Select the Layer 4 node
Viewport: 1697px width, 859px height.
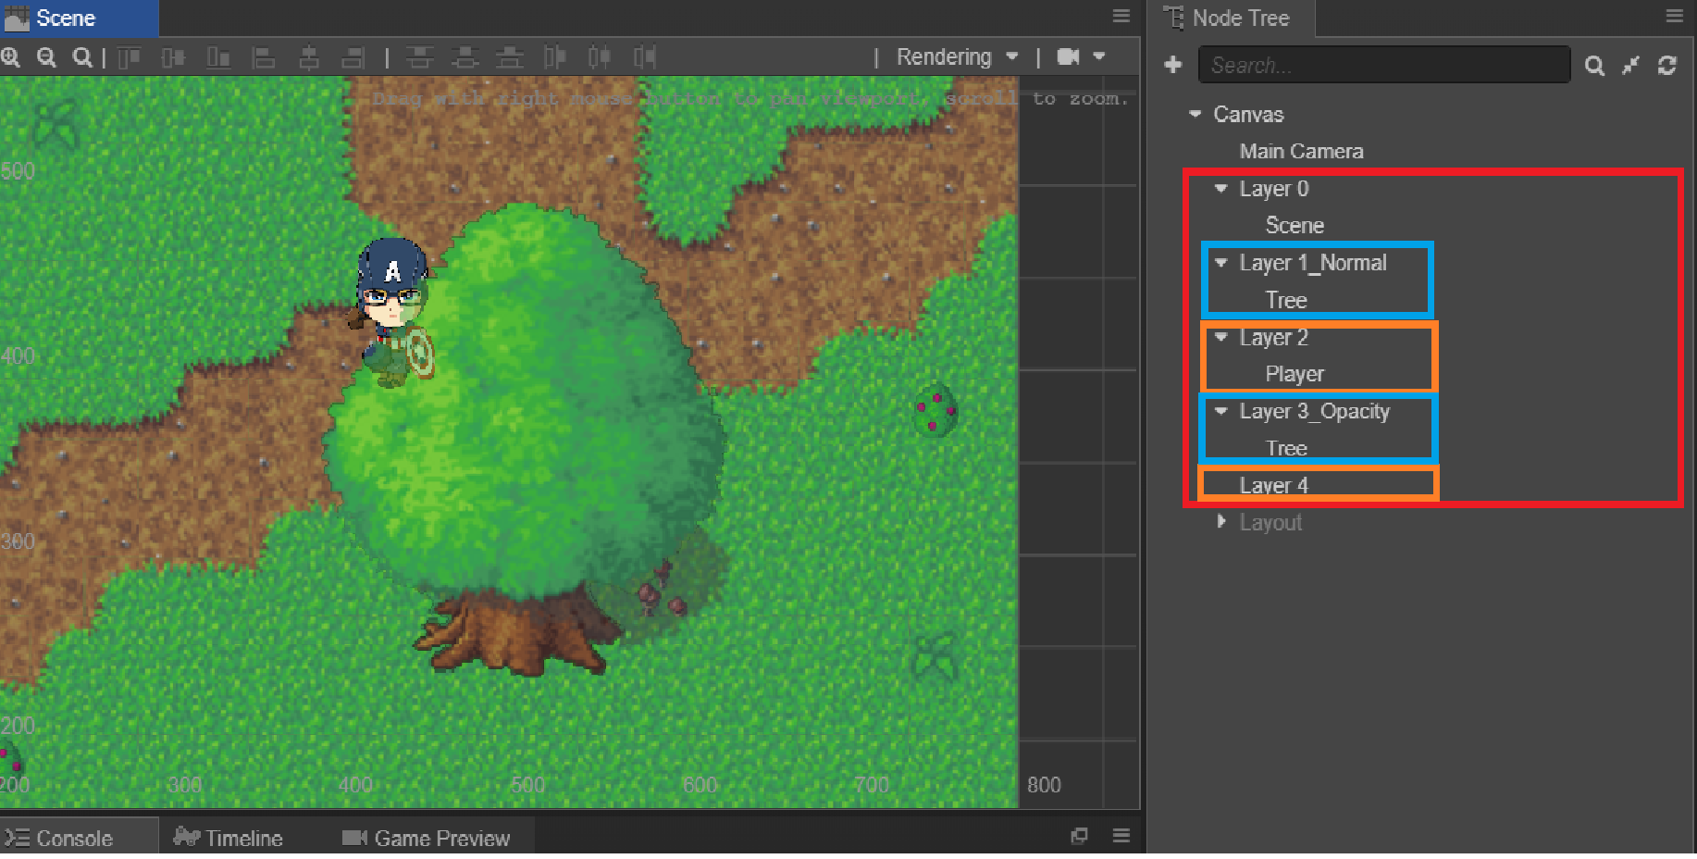pos(1274,485)
